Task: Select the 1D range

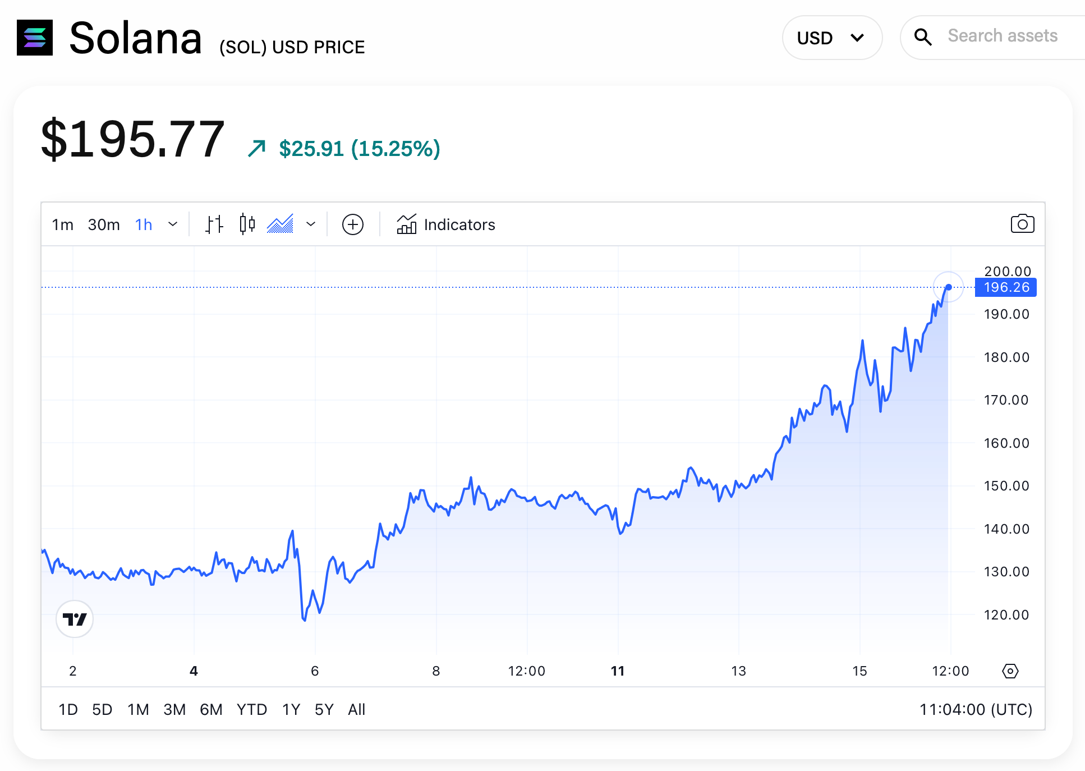Action: 68,709
